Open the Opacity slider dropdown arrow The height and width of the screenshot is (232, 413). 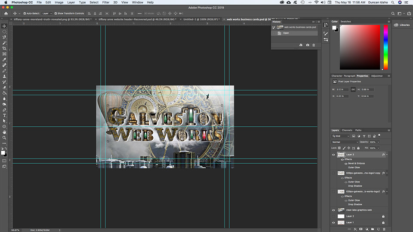(379, 142)
